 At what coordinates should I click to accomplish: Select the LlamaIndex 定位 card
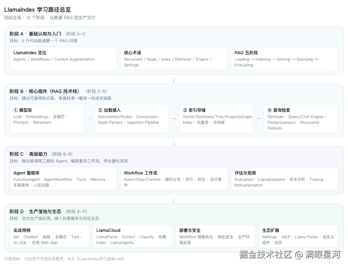[x=63, y=58]
